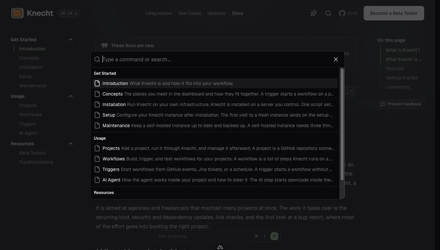The image size is (440, 250).
Task: Click the page icon beside Workflows result
Action: pos(97,159)
